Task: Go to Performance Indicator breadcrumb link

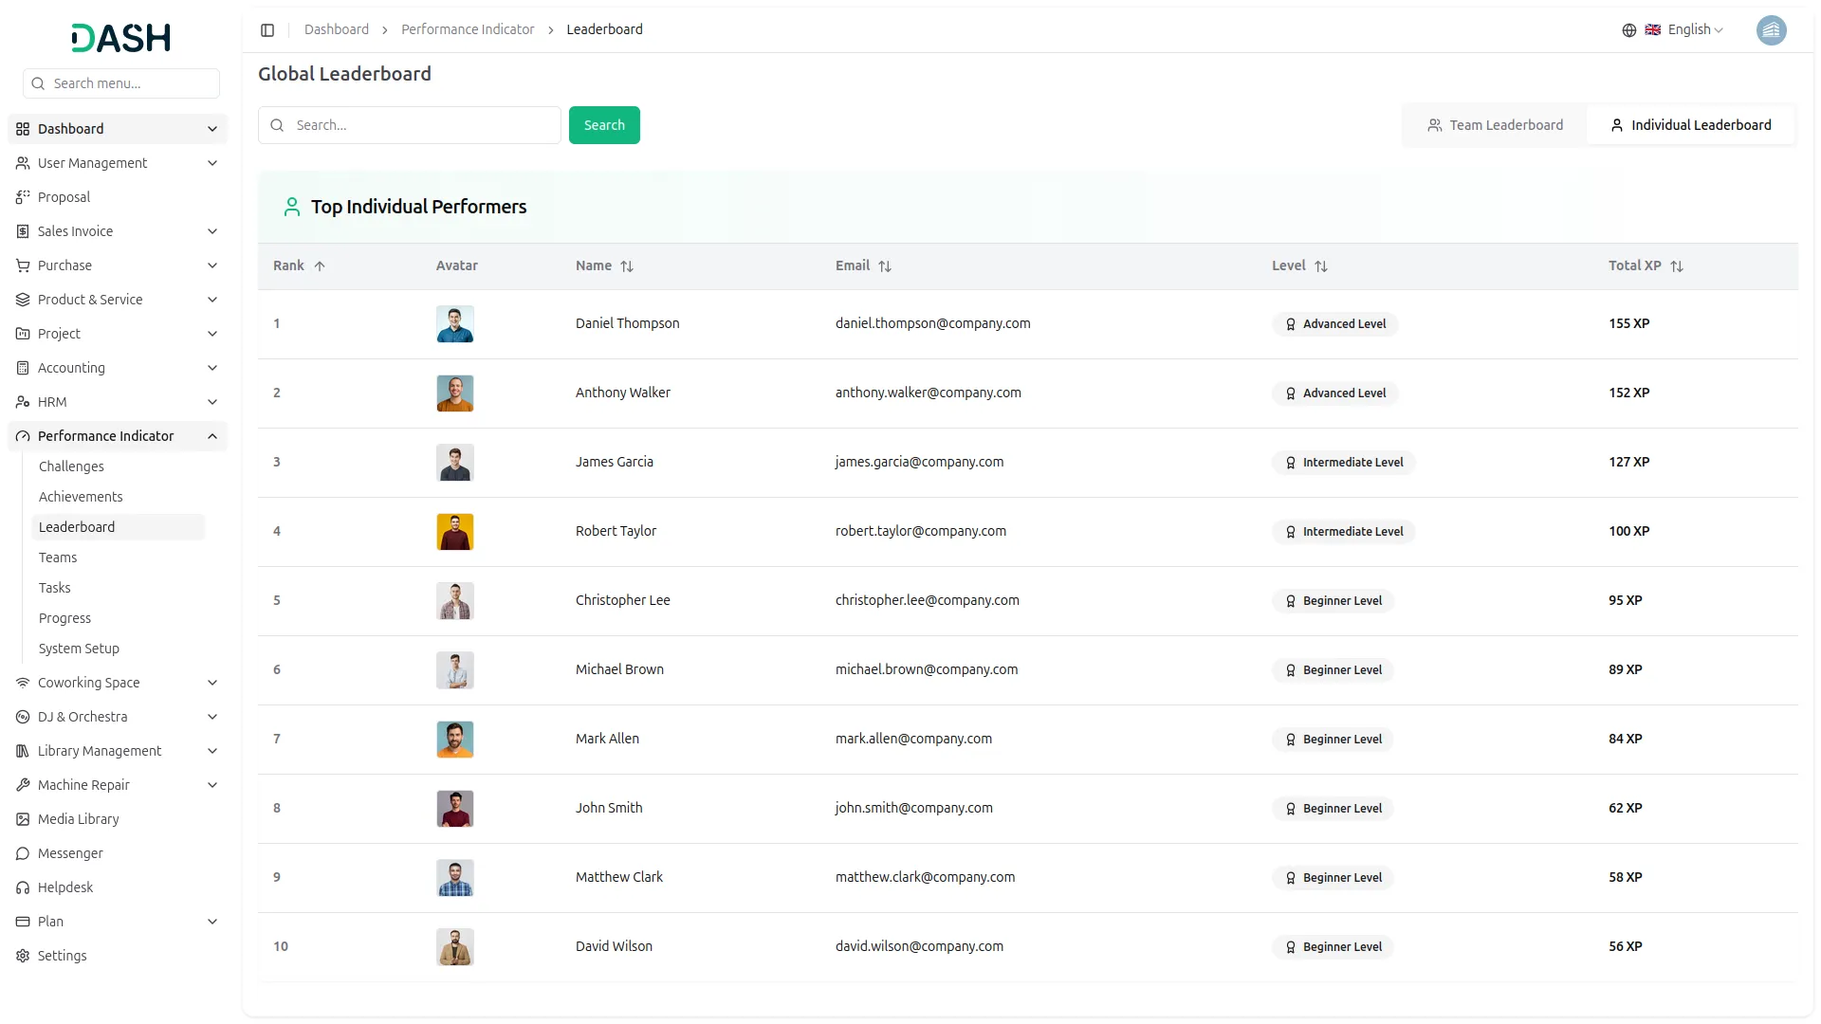Action: click(468, 30)
